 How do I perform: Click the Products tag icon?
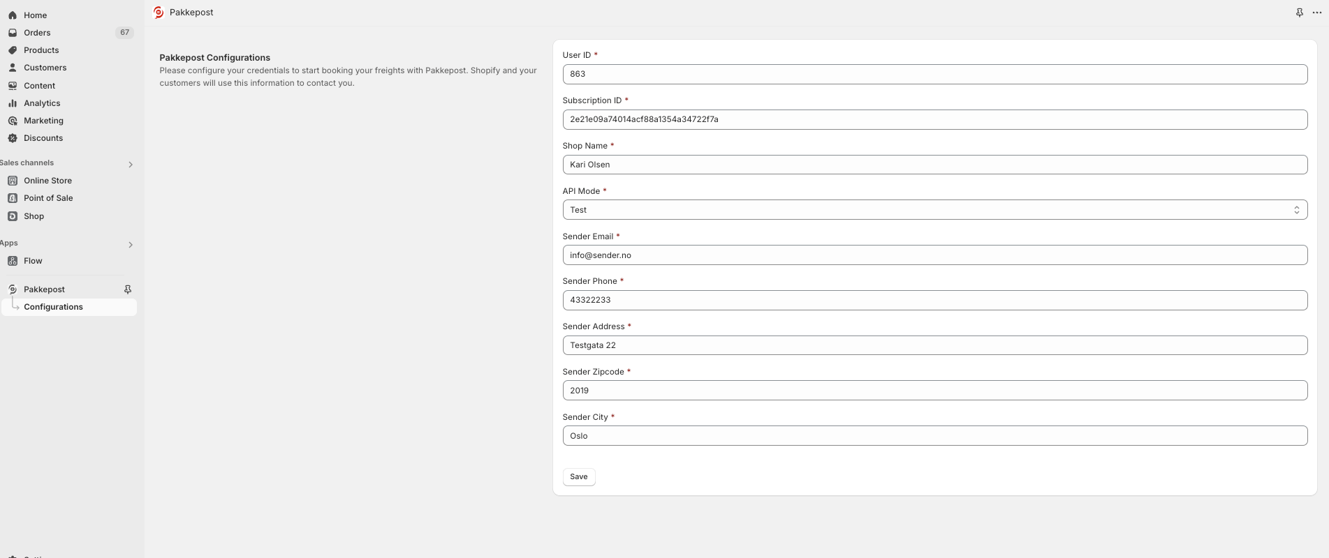13,50
